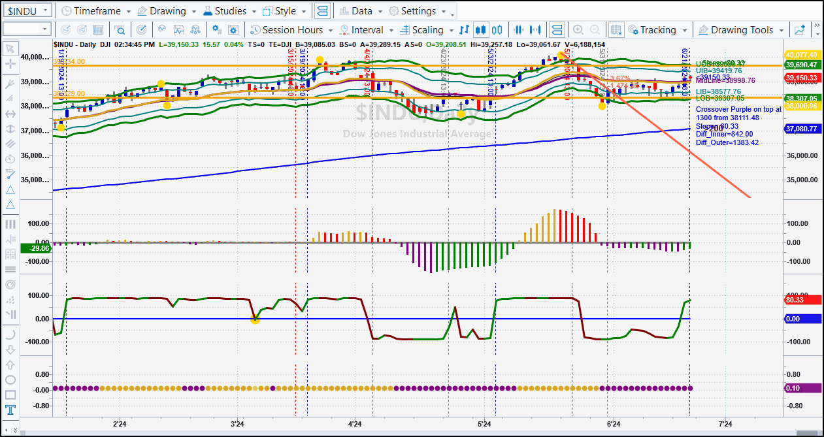Select the filled candlestick chart type
Image resolution: width=824 pixels, height=437 pixels.
pos(481,29)
